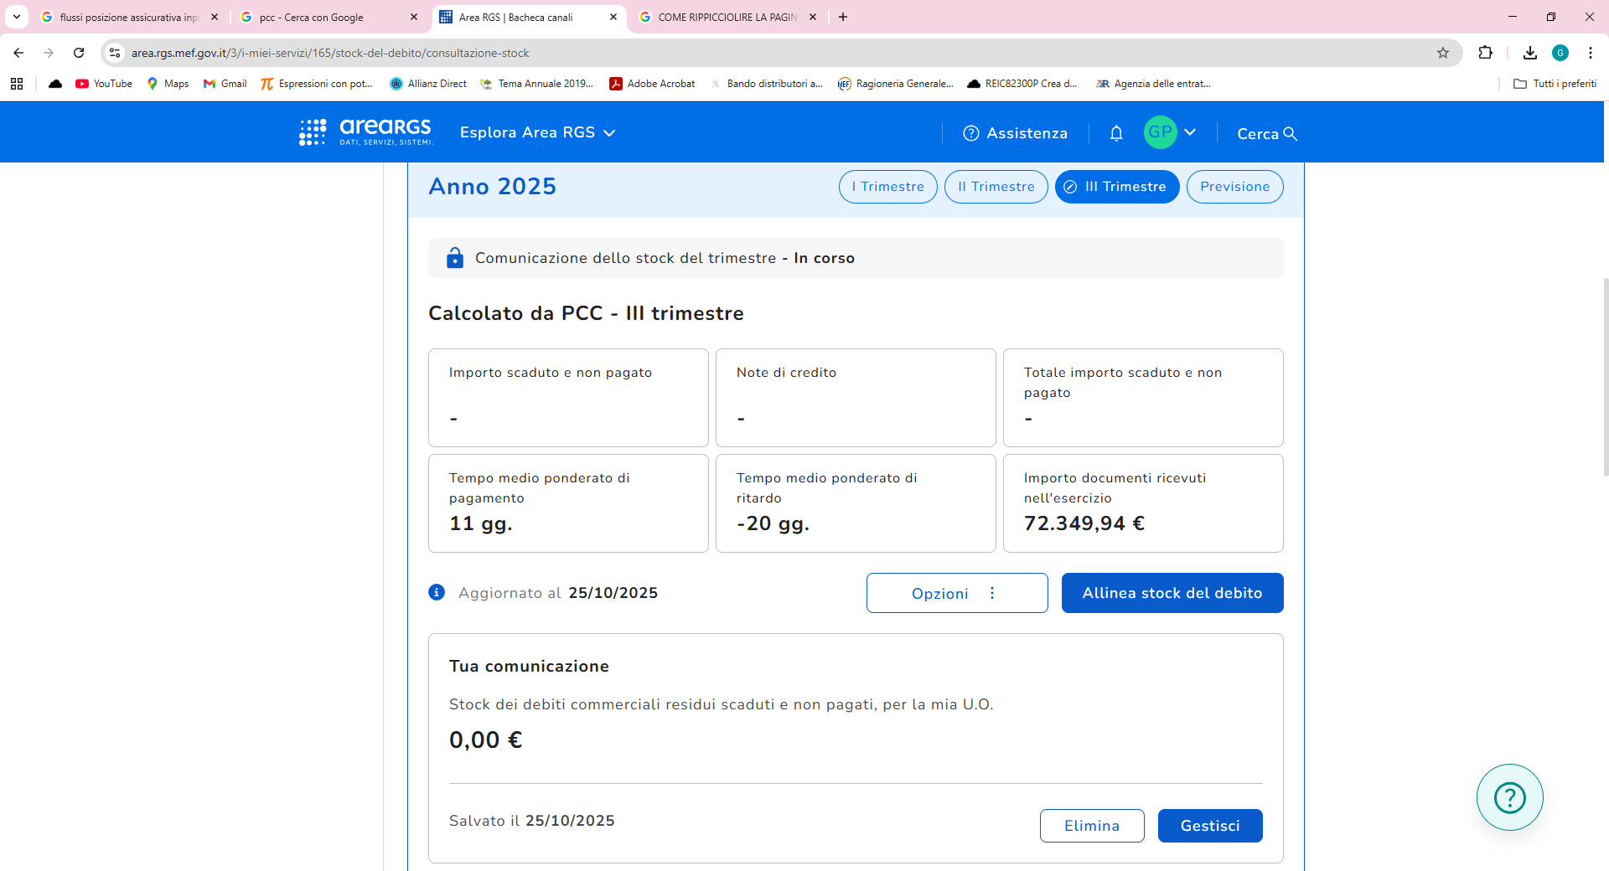Open the Opzioni menu
Screen dimensions: 1609x871
tap(956, 593)
